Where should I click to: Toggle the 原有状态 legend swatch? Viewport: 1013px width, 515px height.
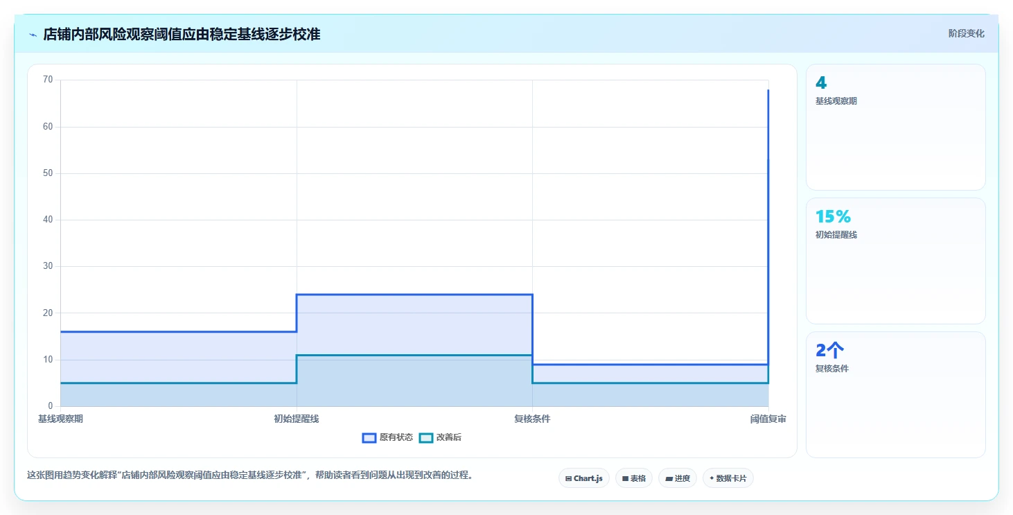pyautogui.click(x=369, y=437)
